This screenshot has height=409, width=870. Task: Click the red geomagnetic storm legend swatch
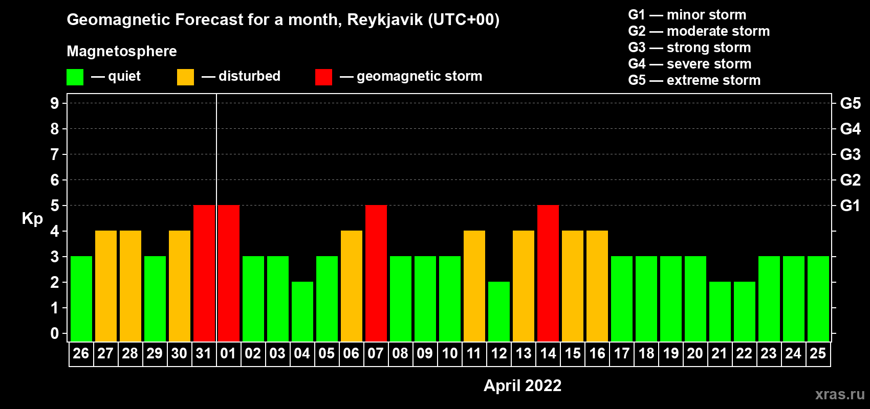323,77
